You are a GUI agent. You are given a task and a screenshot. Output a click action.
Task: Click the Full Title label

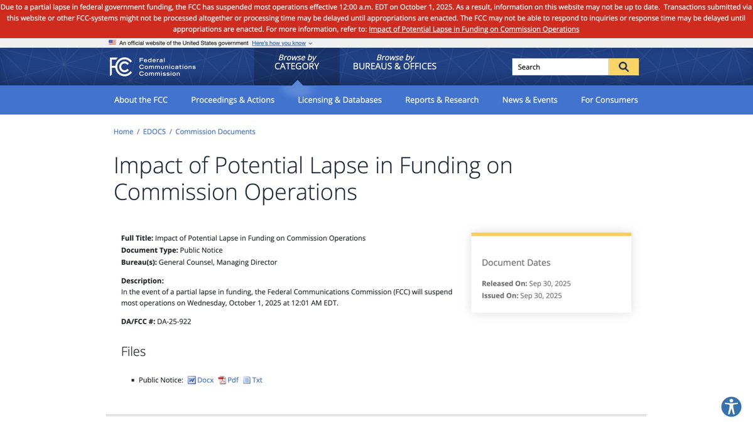[137, 238]
